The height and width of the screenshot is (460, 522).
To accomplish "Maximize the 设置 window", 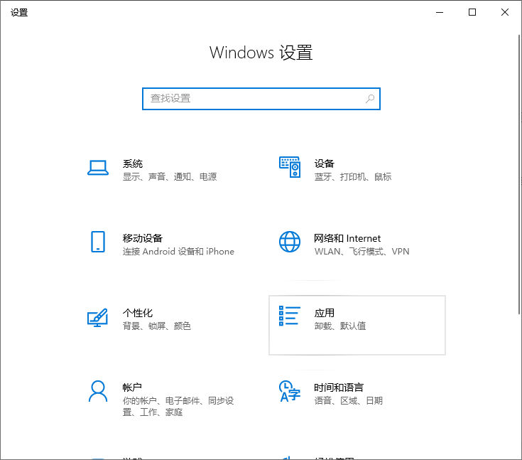I will click(x=472, y=12).
